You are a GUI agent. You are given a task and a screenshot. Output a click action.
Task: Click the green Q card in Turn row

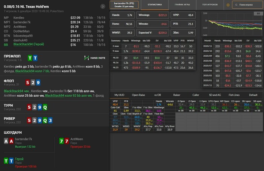(x=45, y=107)
